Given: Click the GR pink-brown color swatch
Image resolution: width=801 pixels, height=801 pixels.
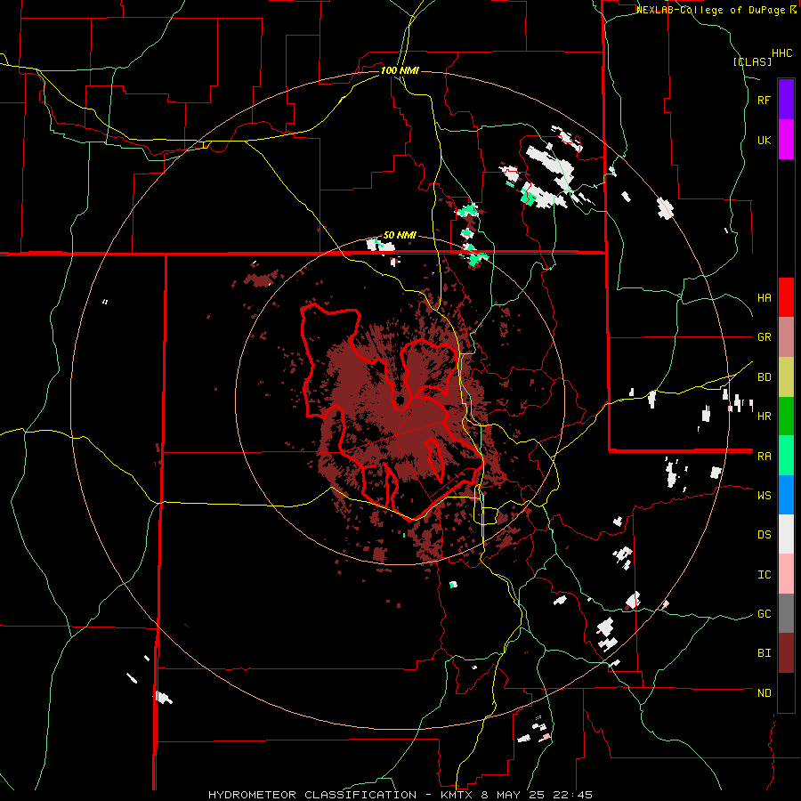Looking at the screenshot, I should [x=786, y=336].
